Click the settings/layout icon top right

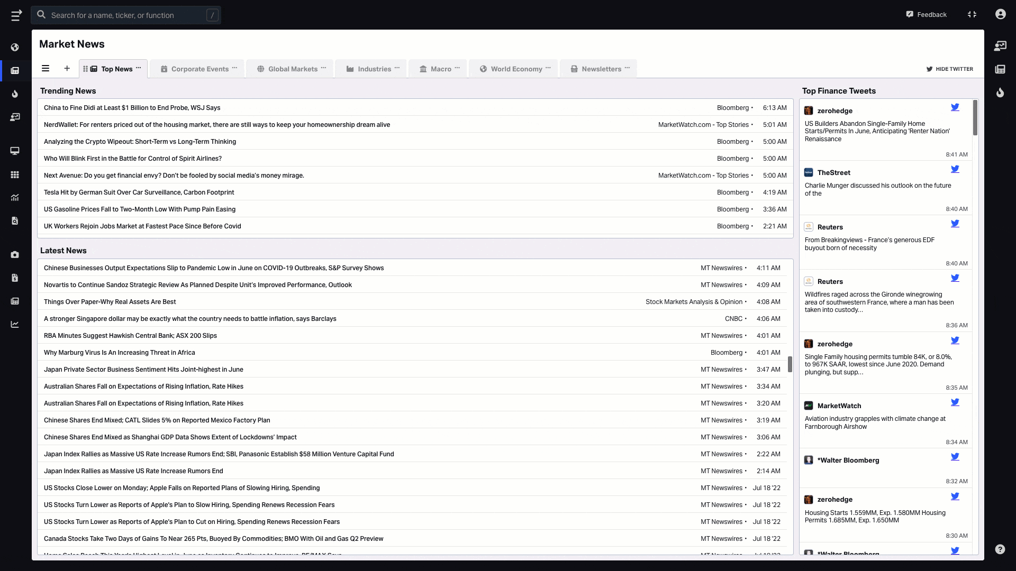[972, 15]
